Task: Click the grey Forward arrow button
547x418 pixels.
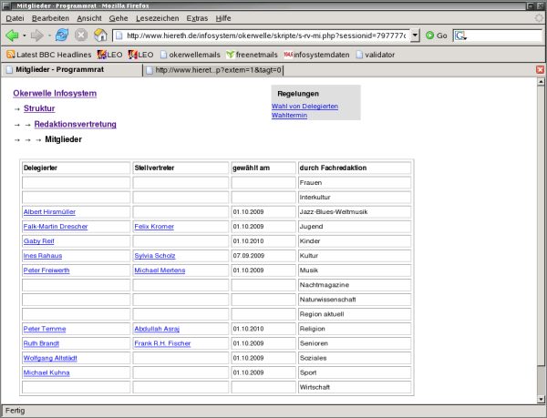Action: (x=36, y=36)
